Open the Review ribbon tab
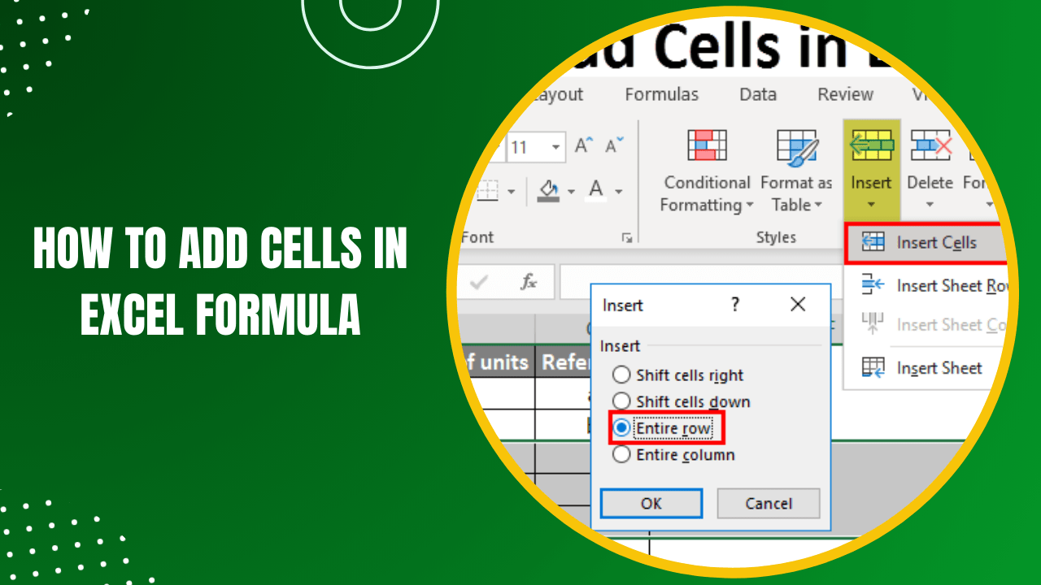 844,94
